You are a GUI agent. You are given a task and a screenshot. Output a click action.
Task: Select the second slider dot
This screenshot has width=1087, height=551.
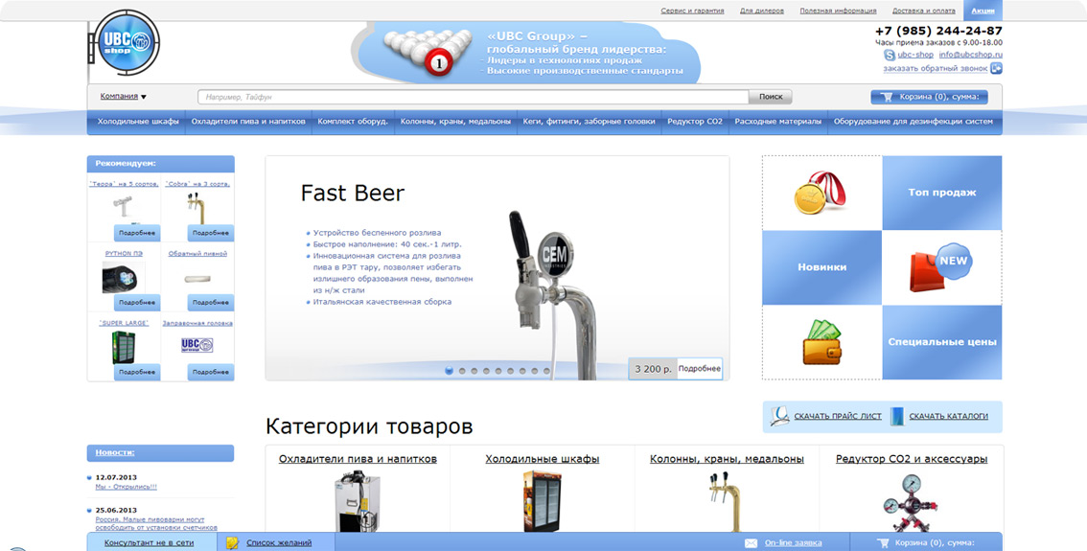coord(462,371)
